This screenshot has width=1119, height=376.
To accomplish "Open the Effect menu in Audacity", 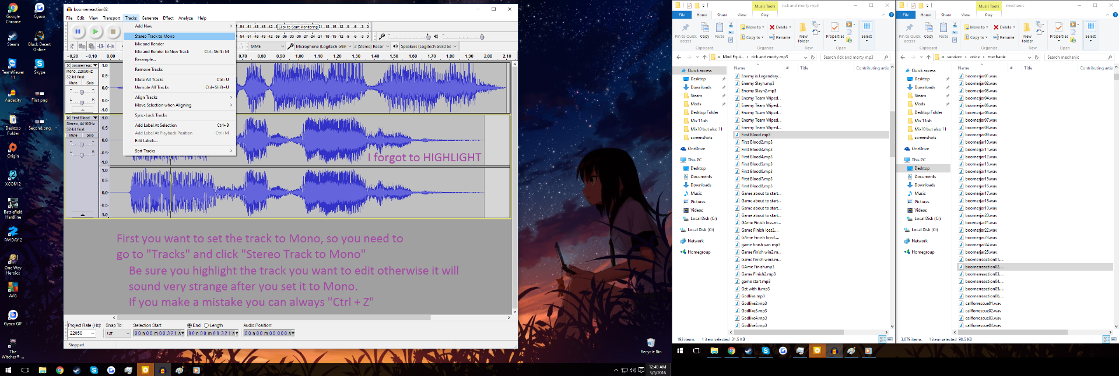I will (x=168, y=18).
